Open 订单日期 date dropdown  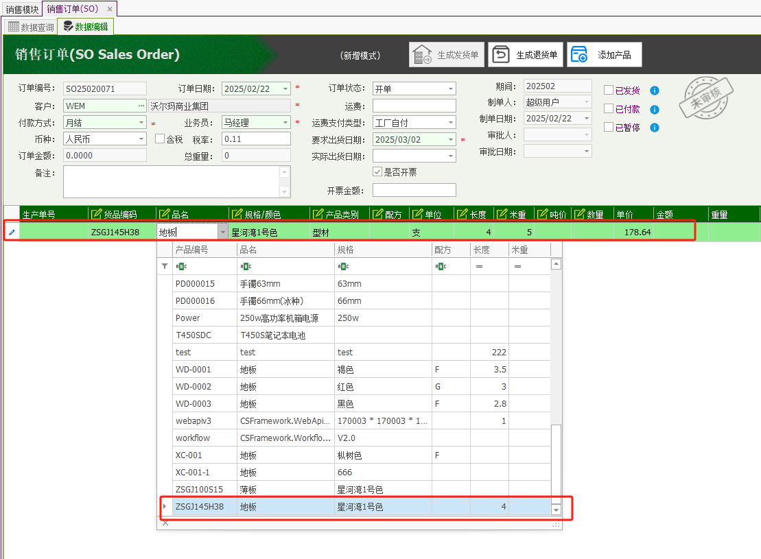tap(285, 88)
